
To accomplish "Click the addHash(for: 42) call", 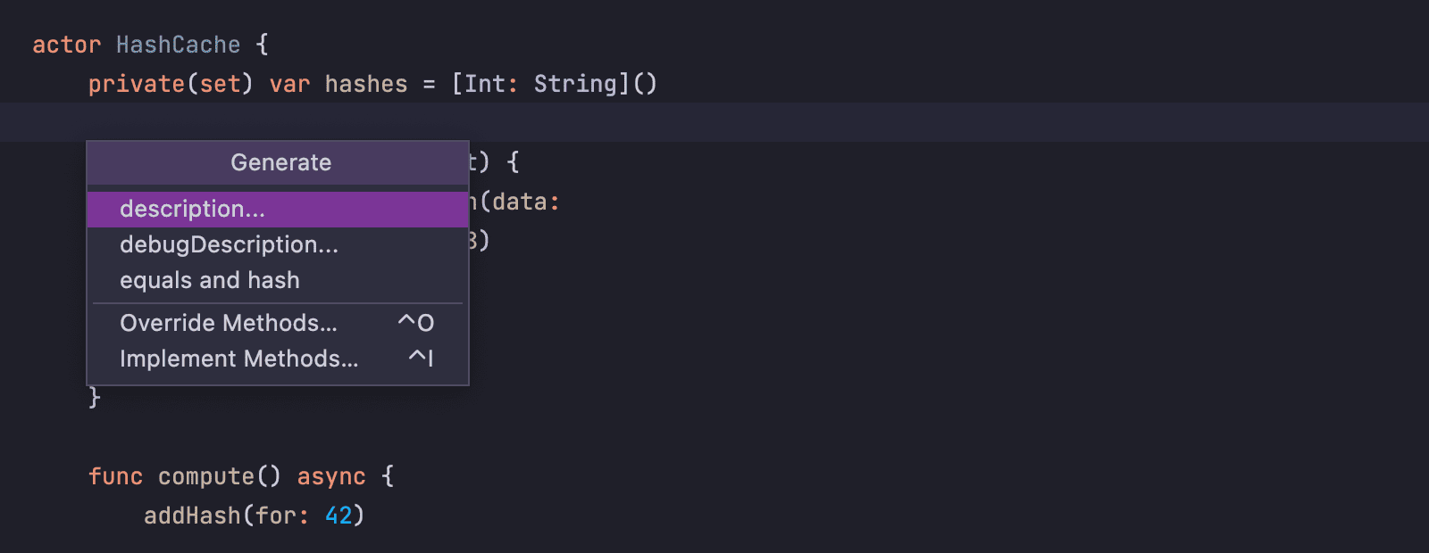I will 253,515.
